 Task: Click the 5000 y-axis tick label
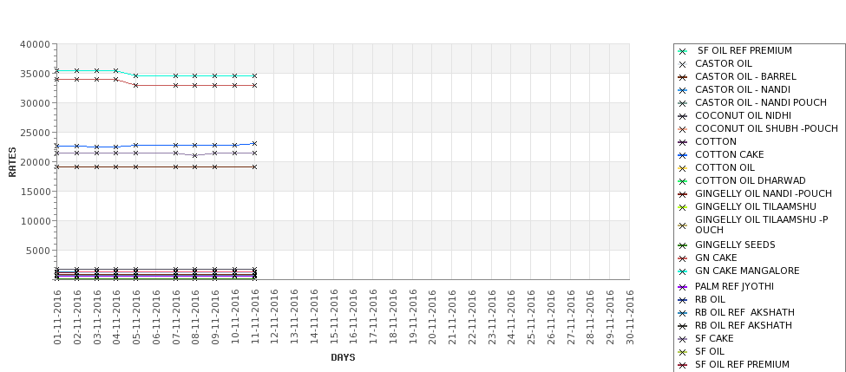pos(38,251)
